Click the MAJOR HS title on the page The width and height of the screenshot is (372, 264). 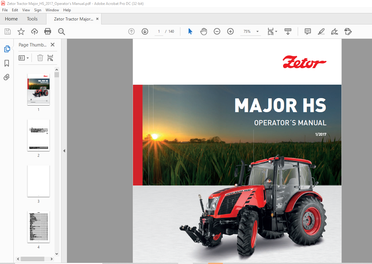tap(280, 105)
